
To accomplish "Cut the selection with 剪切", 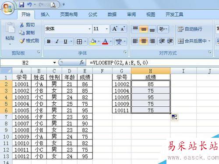I will [x=27, y=25].
